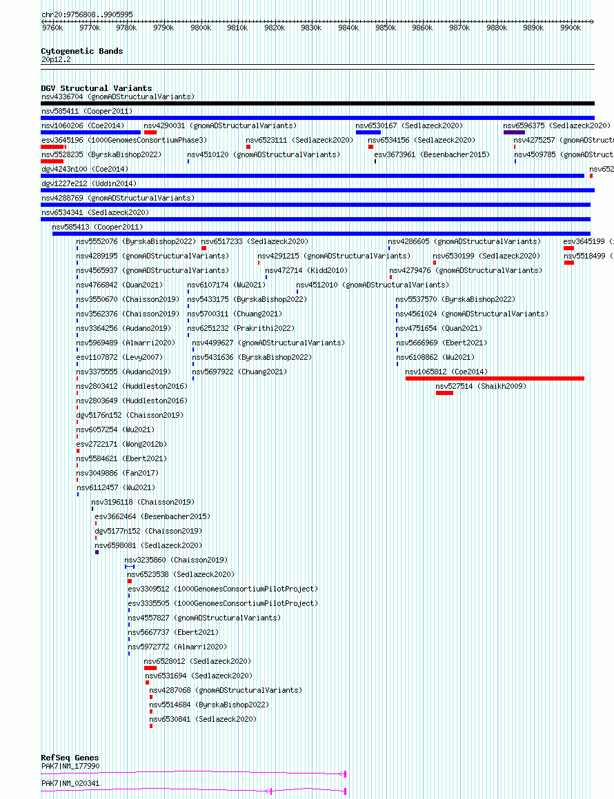The height and width of the screenshot is (799, 614).
Task: Open nsv6251232 (Prakrithi2022) label
Action: [241, 328]
